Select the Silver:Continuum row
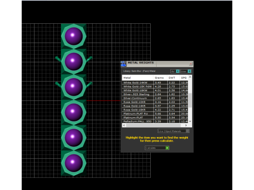Viewport: 254px width, 190px height. pos(155,98)
